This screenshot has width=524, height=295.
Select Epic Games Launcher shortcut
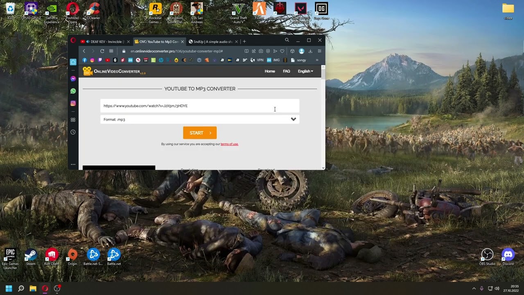[10, 259]
